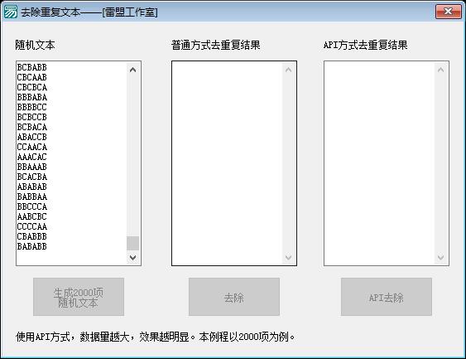This screenshot has width=466, height=359.
Task: Click down arrow of random text scrollbar
Action: [x=132, y=257]
